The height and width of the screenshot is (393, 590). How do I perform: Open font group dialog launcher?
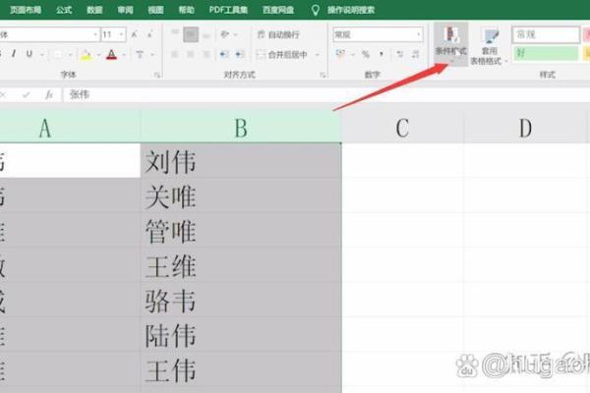pyautogui.click(x=157, y=76)
